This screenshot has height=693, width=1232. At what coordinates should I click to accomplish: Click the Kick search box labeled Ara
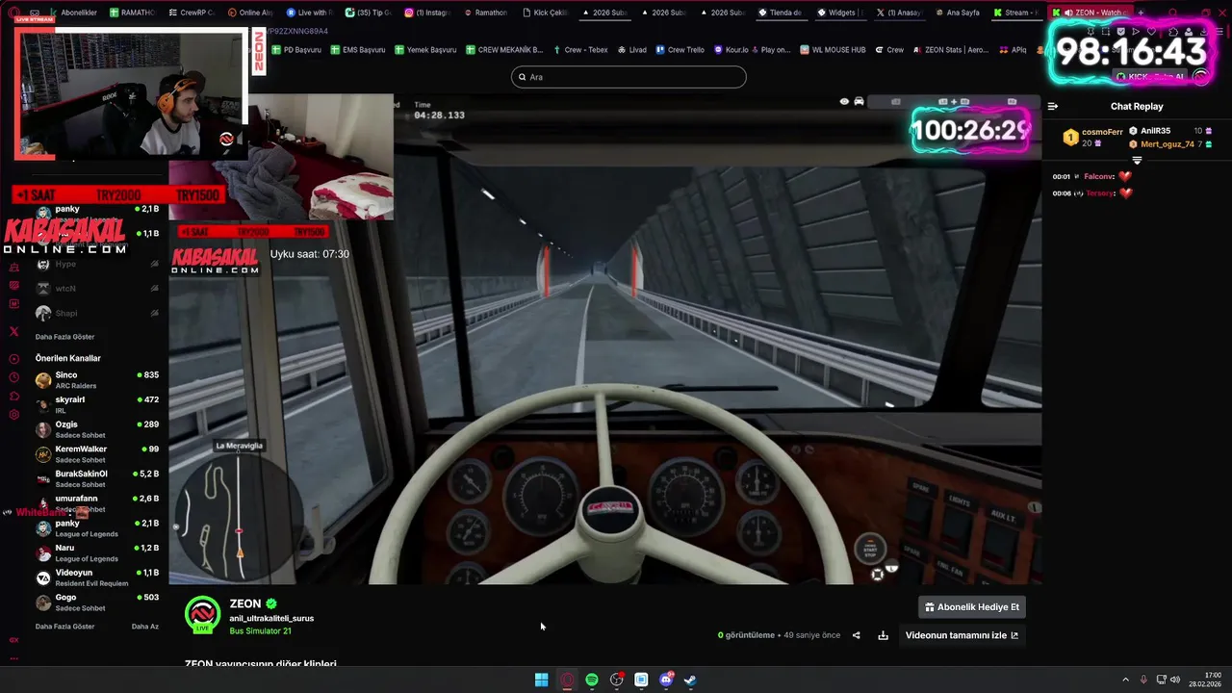[629, 77]
